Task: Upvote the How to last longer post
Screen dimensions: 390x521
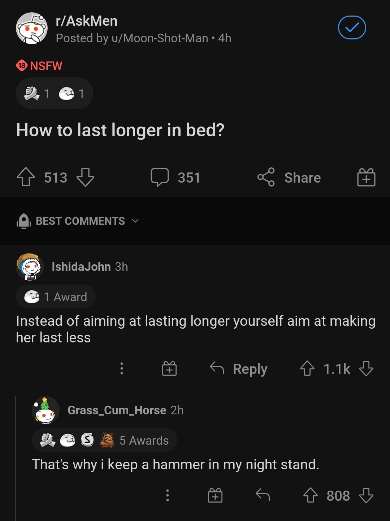Action: pos(26,177)
